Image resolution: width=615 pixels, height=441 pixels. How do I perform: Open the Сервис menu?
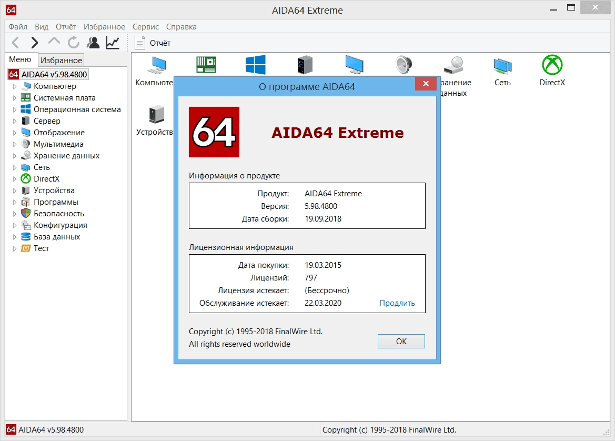coord(146,27)
